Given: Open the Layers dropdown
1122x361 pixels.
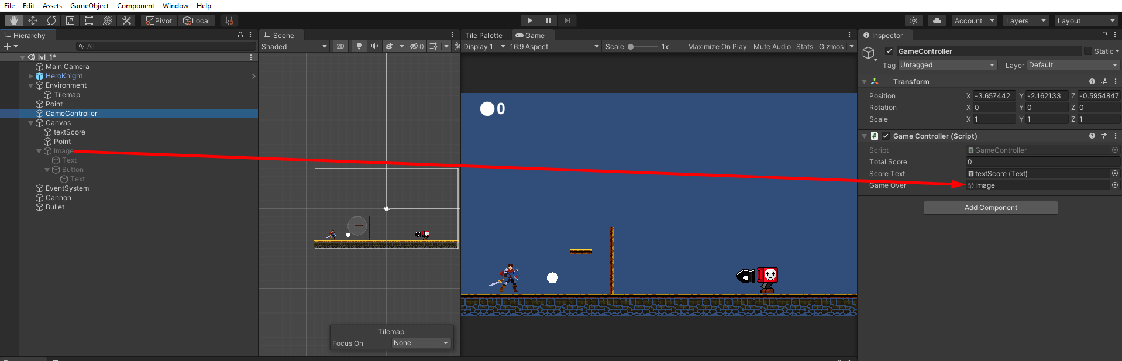Looking at the screenshot, I should [x=1025, y=20].
